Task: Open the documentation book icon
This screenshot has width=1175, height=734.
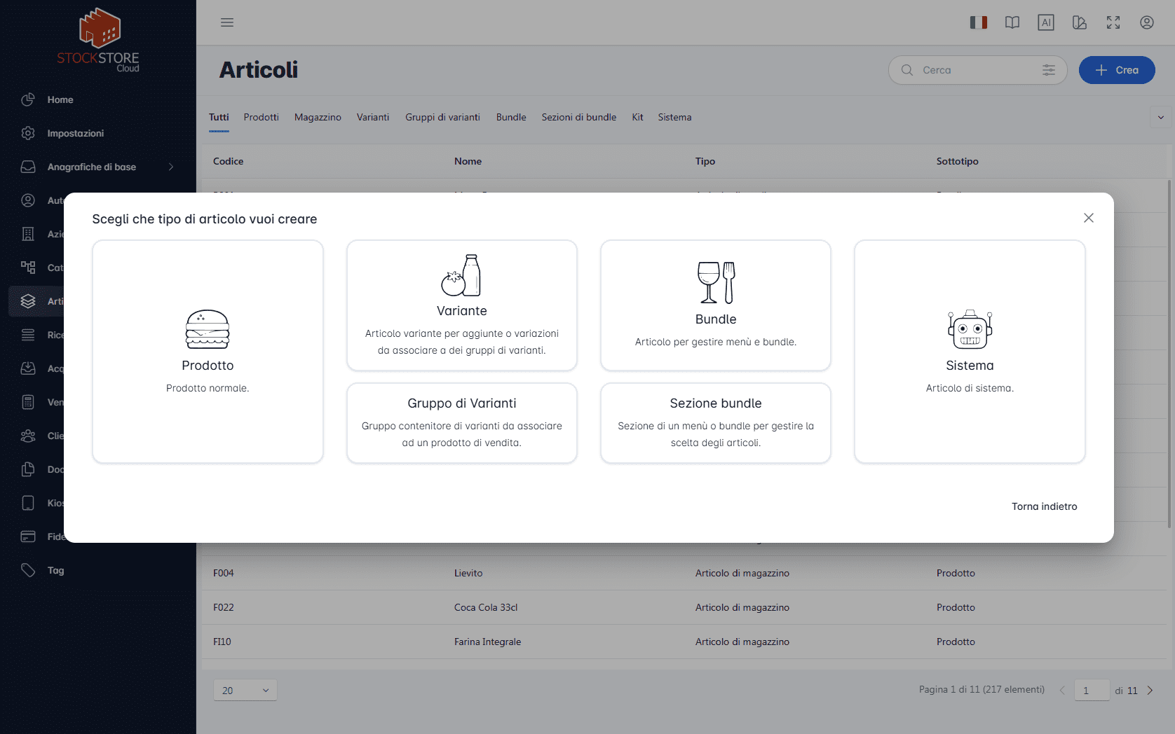Action: pos(1012,22)
